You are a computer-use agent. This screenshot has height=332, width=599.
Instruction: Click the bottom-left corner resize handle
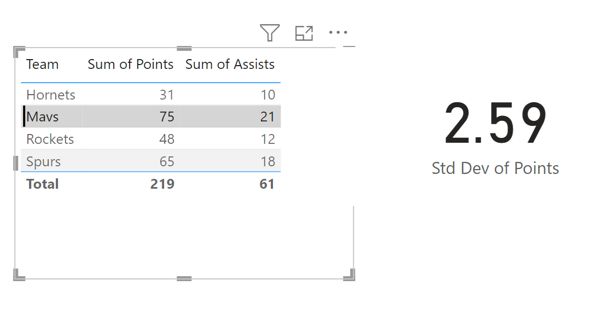click(x=19, y=275)
